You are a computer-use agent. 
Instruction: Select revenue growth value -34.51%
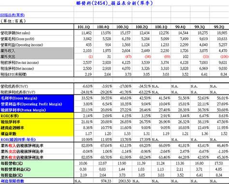[x=145, y=86]
